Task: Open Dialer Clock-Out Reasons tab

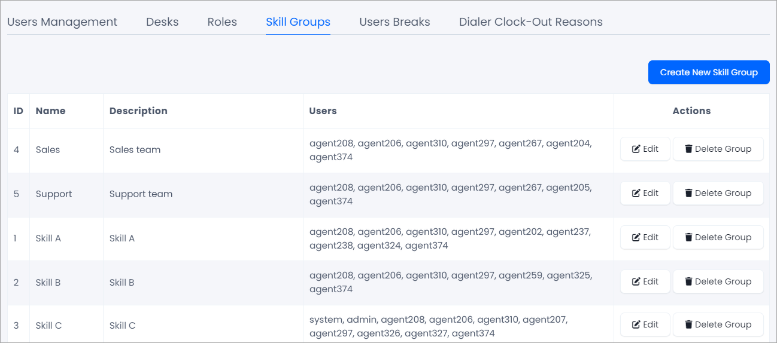Action: click(531, 22)
